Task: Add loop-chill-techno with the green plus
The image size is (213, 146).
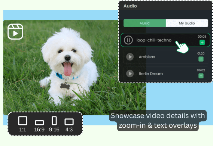Action: [202, 43]
